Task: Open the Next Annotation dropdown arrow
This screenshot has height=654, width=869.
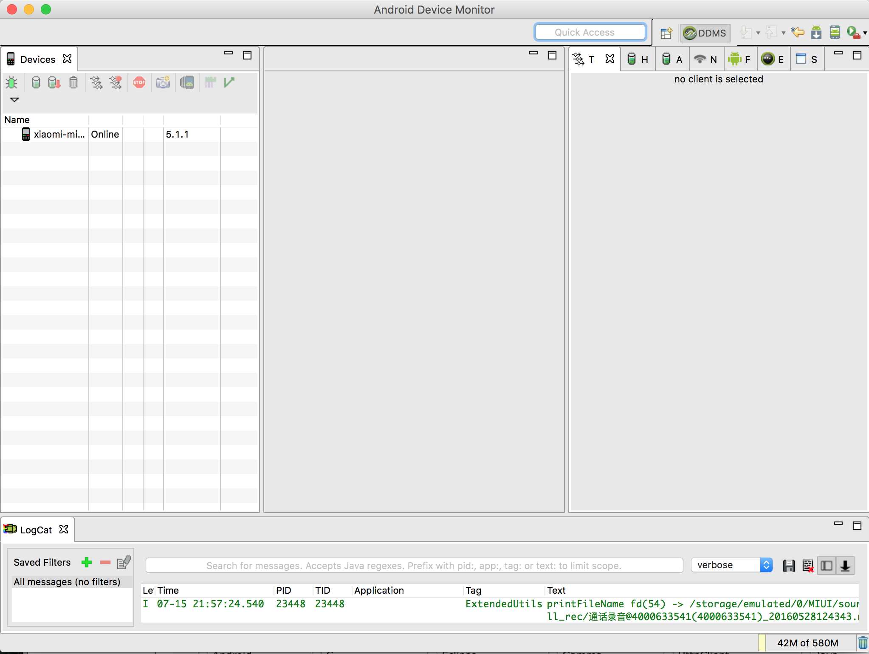Action: pyautogui.click(x=758, y=33)
